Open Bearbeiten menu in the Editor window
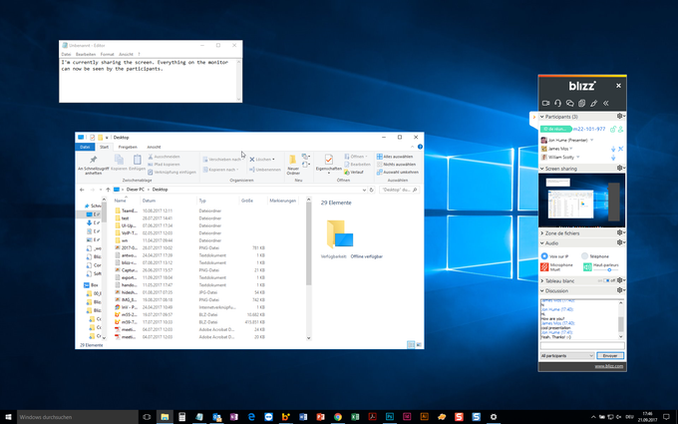 coord(86,55)
